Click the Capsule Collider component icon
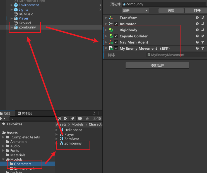 tap(111, 36)
